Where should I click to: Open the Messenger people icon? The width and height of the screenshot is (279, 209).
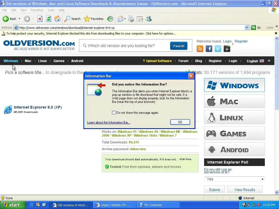point(148,19)
